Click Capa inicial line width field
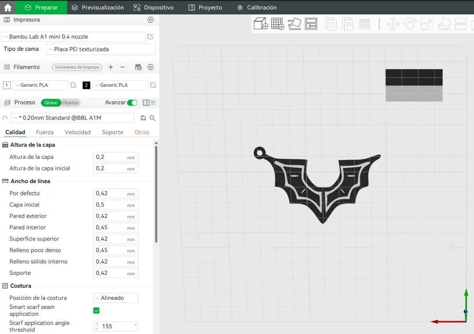The image size is (474, 334). [x=116, y=205]
